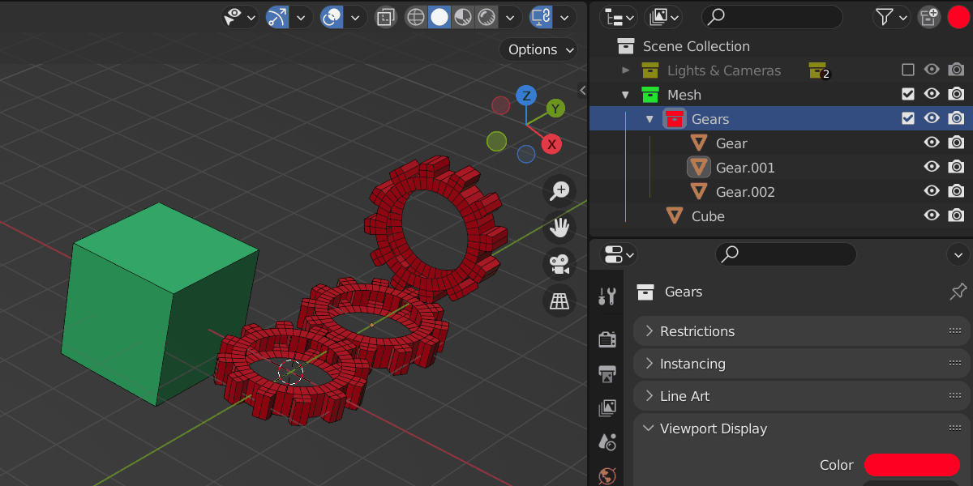Open the Options dropdown in viewport
Image resolution: width=973 pixels, height=486 pixels.
coord(538,49)
